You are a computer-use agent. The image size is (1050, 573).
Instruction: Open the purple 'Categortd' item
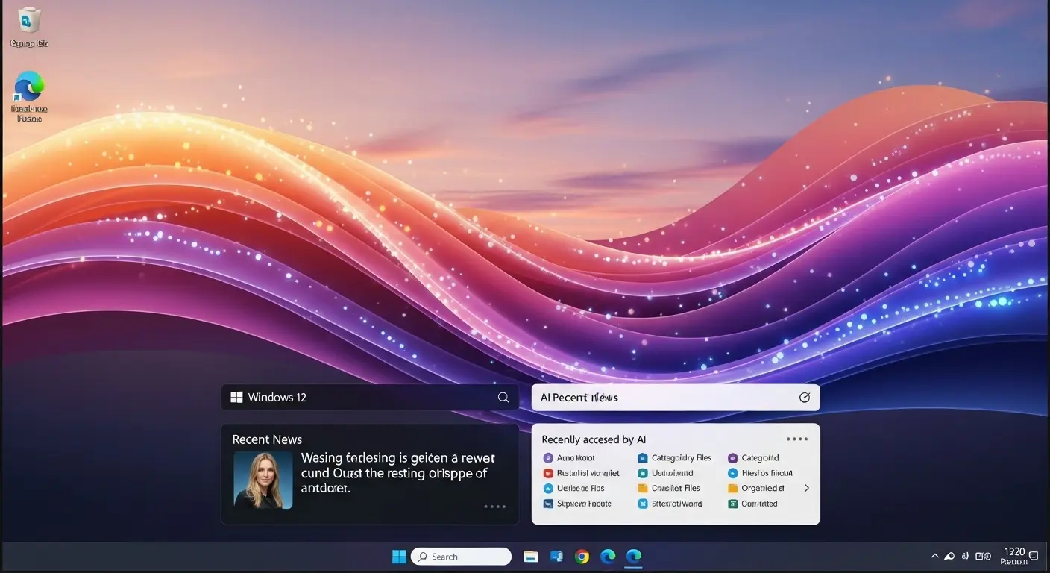(754, 458)
